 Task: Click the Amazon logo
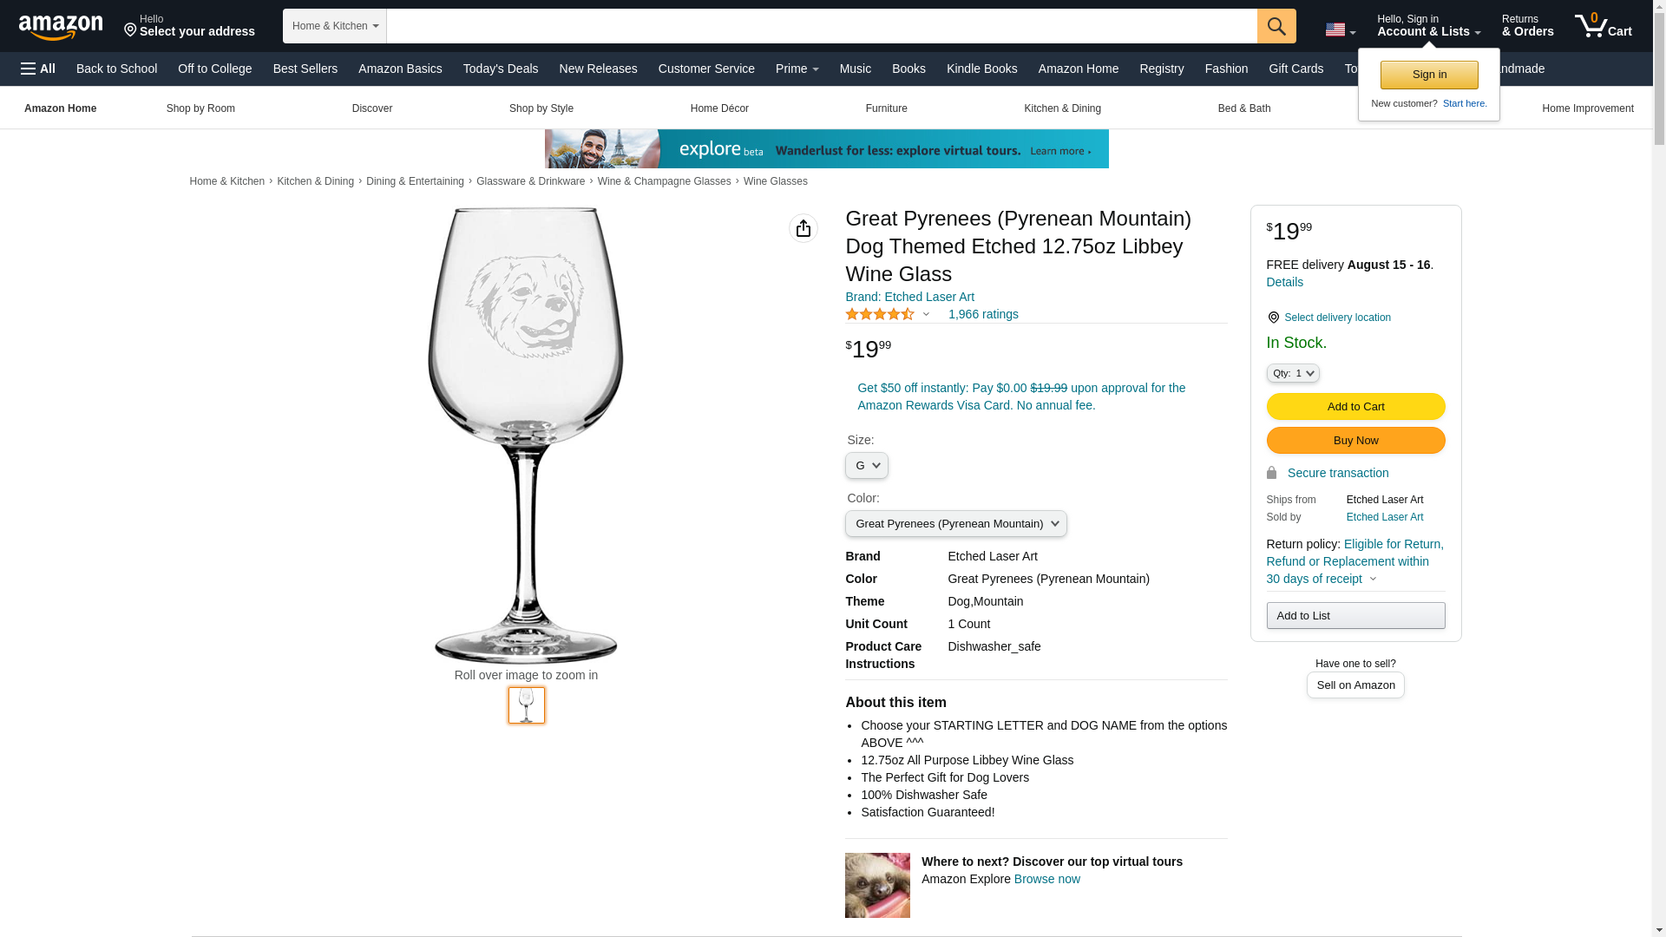(x=61, y=28)
